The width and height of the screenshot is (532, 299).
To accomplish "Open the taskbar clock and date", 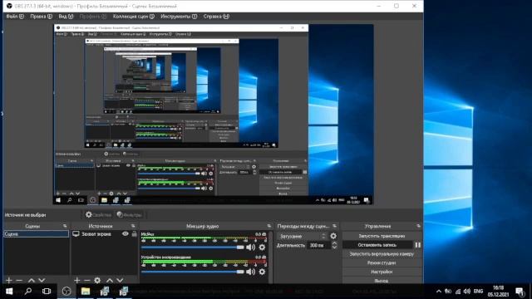I will pos(498,292).
